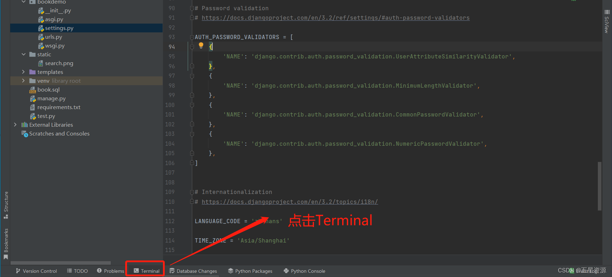
Task: Click the External Libraries icon
Action: point(24,125)
